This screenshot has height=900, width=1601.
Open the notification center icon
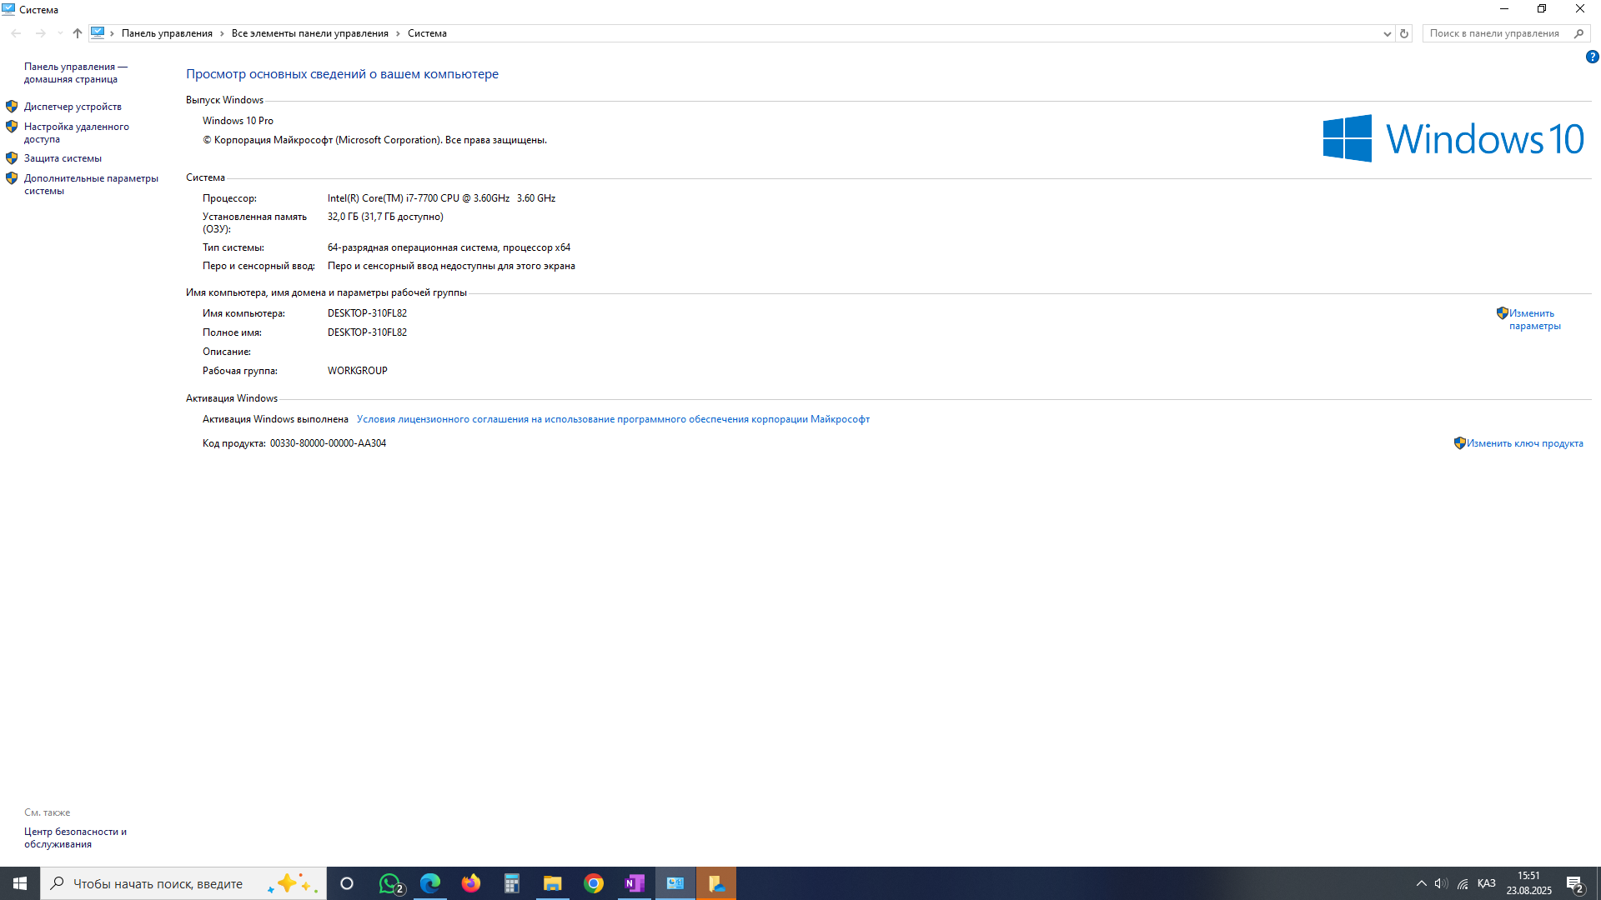pos(1574,883)
